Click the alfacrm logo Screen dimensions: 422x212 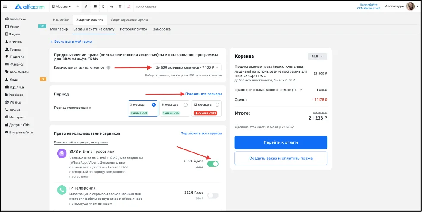(x=30, y=6)
